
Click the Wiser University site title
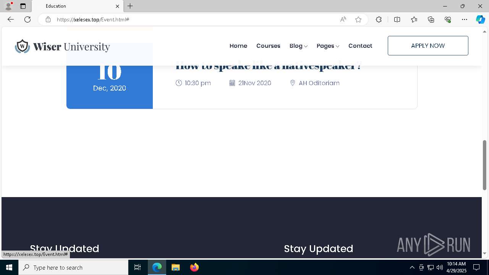pos(71,47)
